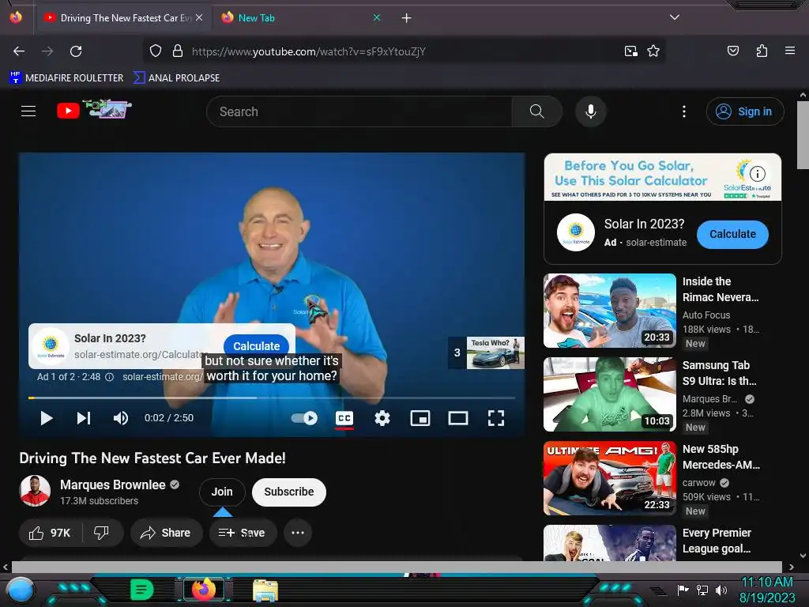Seek using the video progress bar
This screenshot has width=809, height=607.
272,398
